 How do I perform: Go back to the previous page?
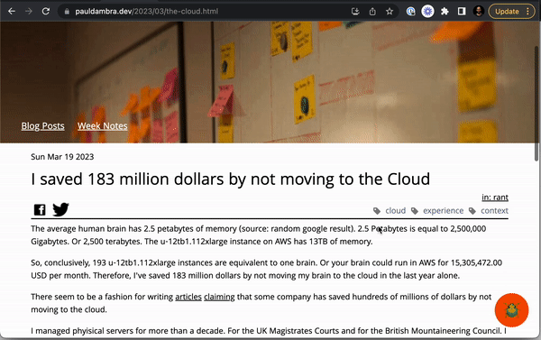(12, 12)
